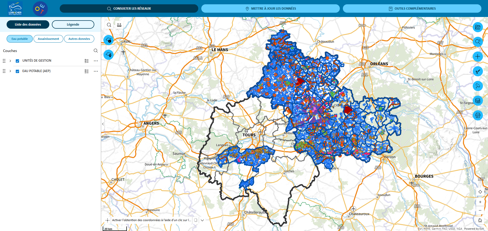Show legend for EAU POTABLE (AEP) layer
Viewport: 488px width, 231px height.
tap(87, 71)
